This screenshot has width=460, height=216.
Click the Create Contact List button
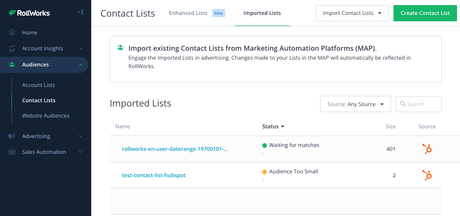tap(425, 13)
